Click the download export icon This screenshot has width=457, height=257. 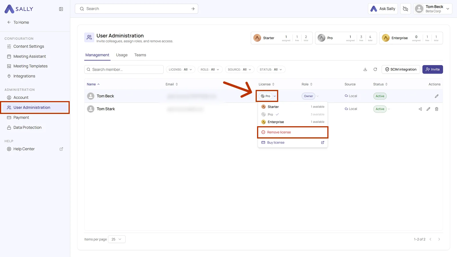[x=365, y=69]
